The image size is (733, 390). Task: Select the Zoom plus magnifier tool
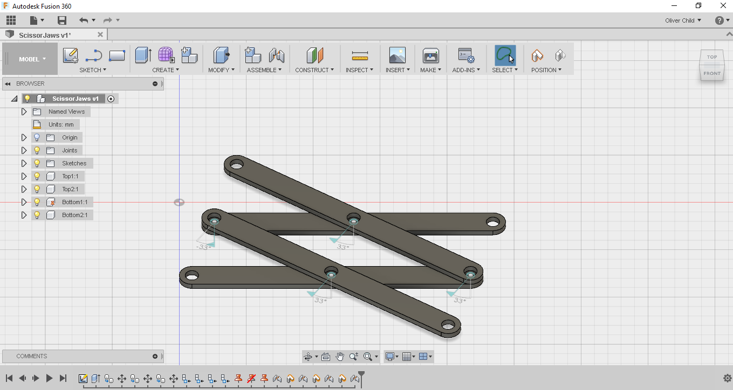click(x=354, y=357)
